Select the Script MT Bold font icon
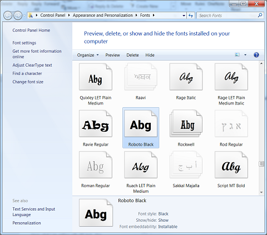Viewport: 267px width, 235px height. (231, 165)
